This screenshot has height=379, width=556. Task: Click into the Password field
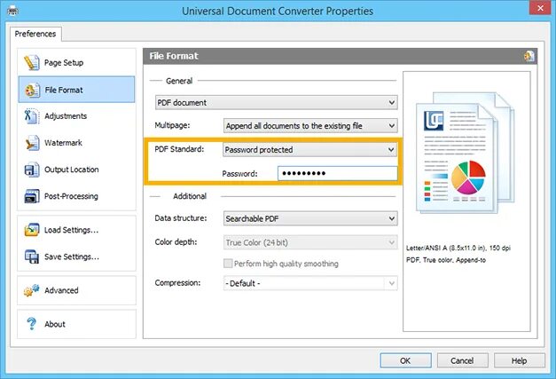(x=338, y=174)
